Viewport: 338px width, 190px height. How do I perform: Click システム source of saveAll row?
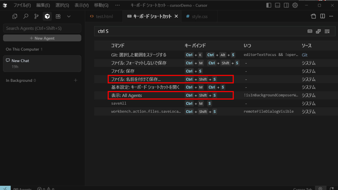point(308,103)
